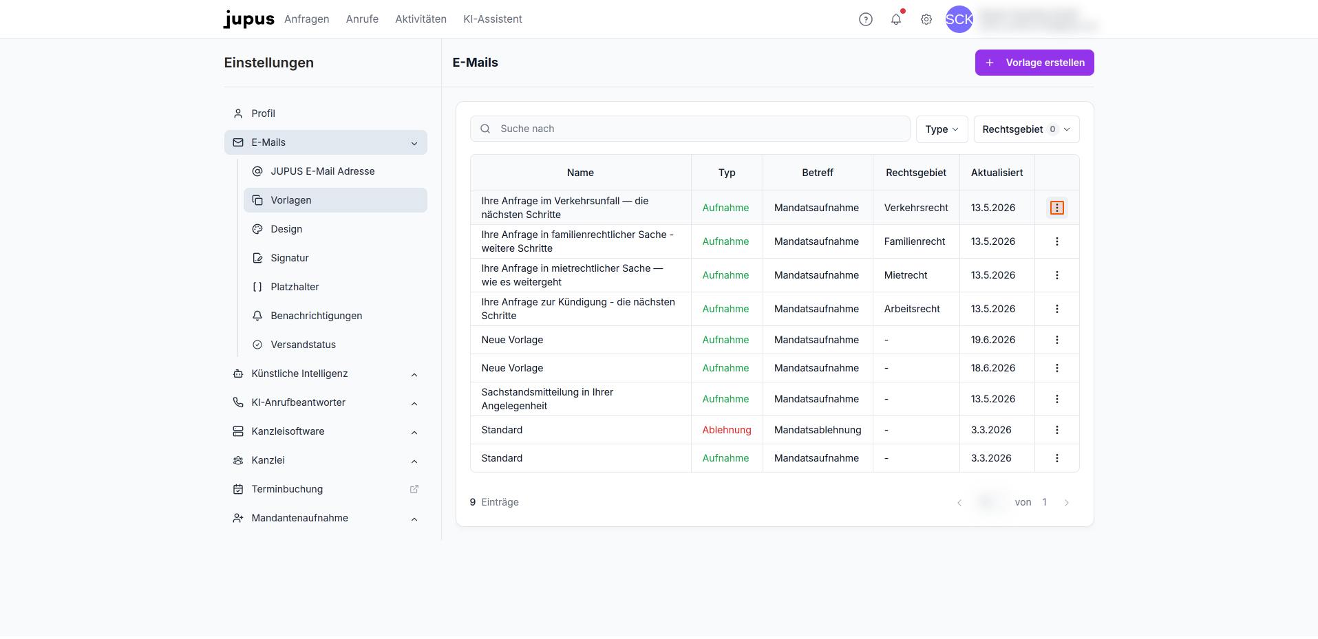The height and width of the screenshot is (639, 1318).
Task: Click the Terminbuchung external link icon
Action: click(414, 489)
